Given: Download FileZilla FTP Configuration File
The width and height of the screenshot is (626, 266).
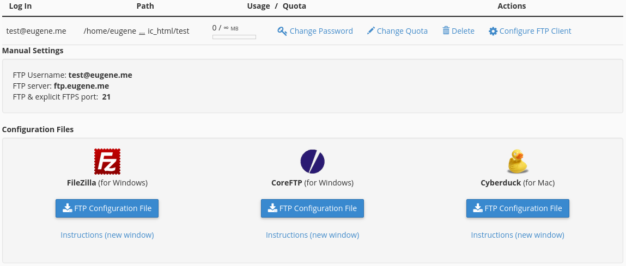Looking at the screenshot, I should [x=107, y=208].
